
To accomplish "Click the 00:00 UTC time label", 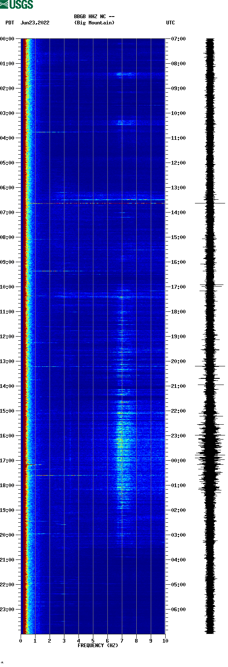I will click(x=178, y=461).
